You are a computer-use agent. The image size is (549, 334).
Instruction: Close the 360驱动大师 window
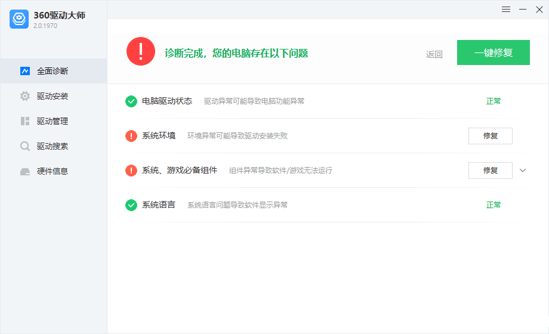coord(539,10)
